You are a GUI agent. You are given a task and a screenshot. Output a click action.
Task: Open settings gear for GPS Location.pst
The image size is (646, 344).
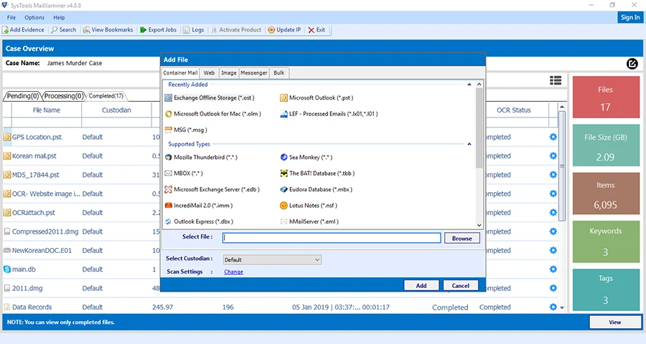(553, 137)
